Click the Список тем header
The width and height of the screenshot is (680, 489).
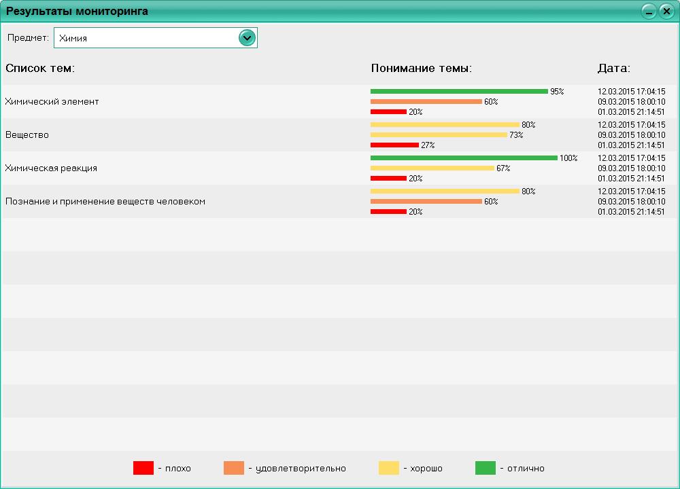tap(40, 68)
